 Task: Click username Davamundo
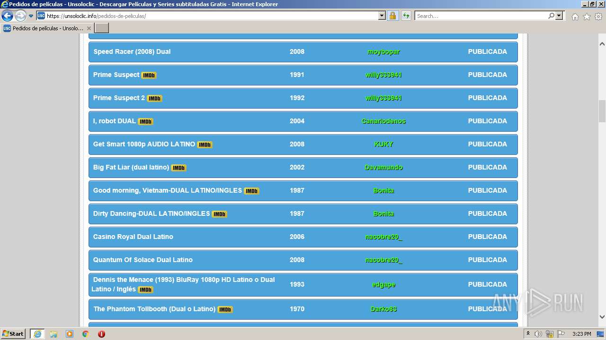point(383,168)
